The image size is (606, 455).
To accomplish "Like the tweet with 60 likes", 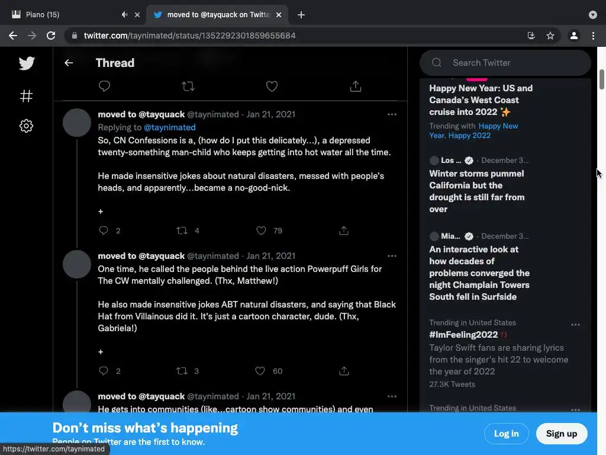I will point(260,371).
